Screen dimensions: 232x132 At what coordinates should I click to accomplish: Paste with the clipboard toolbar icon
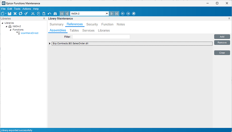tap(44, 14)
